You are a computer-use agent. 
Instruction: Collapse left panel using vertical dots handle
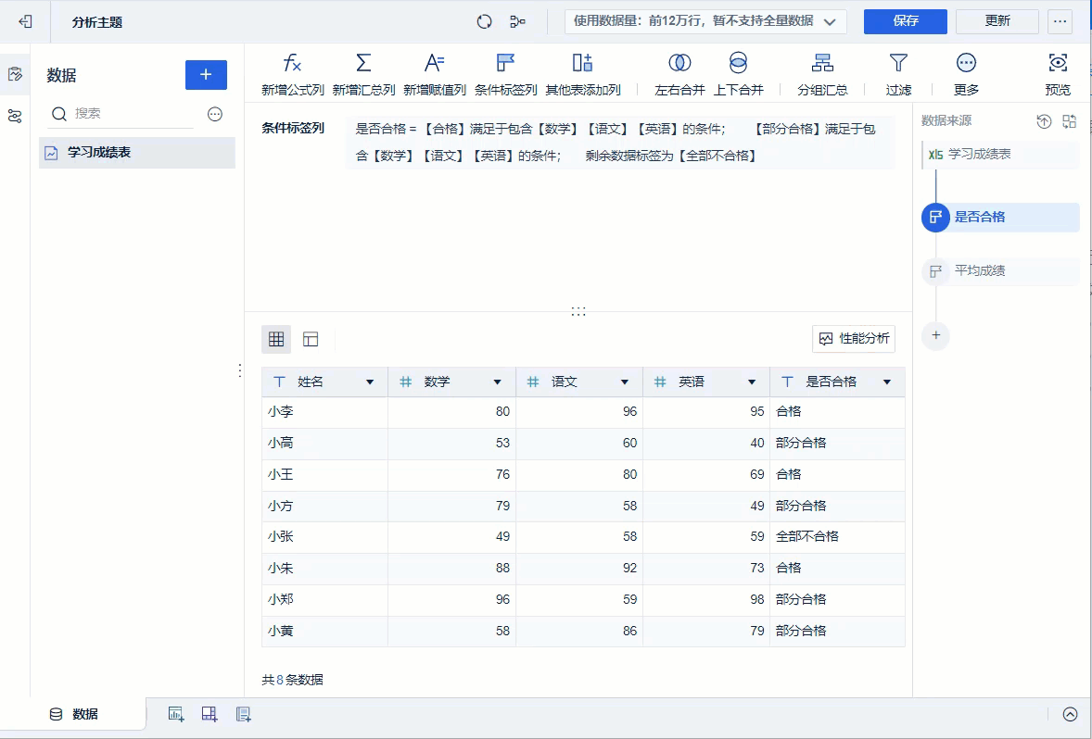pyautogui.click(x=239, y=370)
